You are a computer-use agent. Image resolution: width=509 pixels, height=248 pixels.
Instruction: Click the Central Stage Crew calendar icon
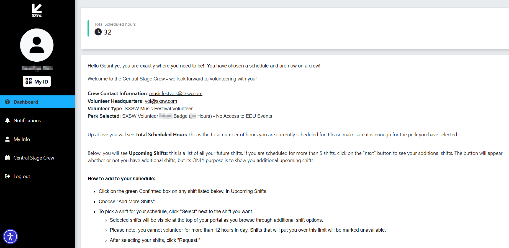coord(7,158)
